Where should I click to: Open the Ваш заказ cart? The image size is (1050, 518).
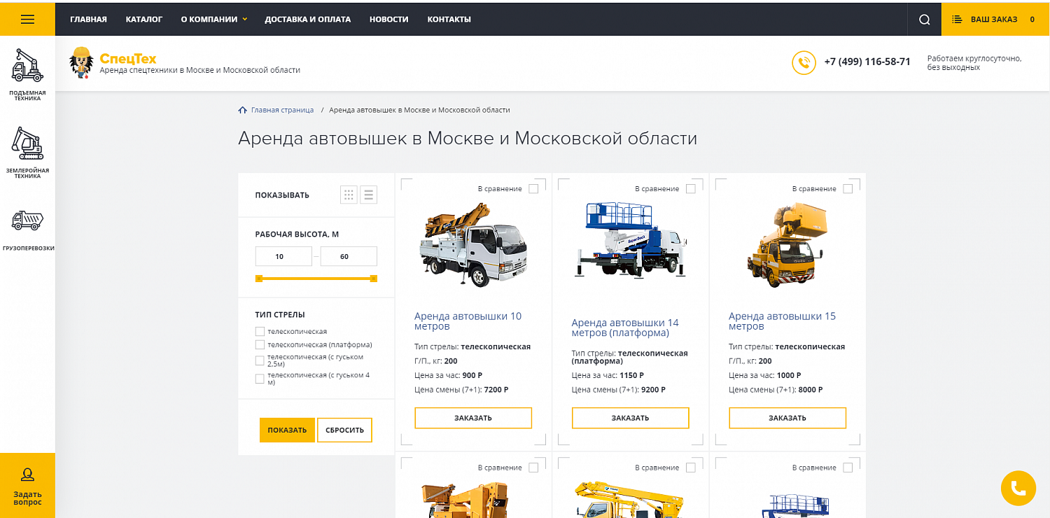point(995,20)
